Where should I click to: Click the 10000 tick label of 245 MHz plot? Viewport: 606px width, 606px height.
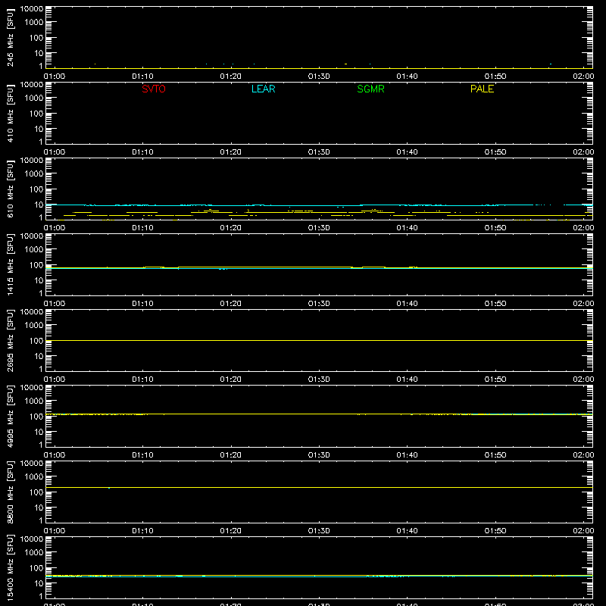pos(32,9)
